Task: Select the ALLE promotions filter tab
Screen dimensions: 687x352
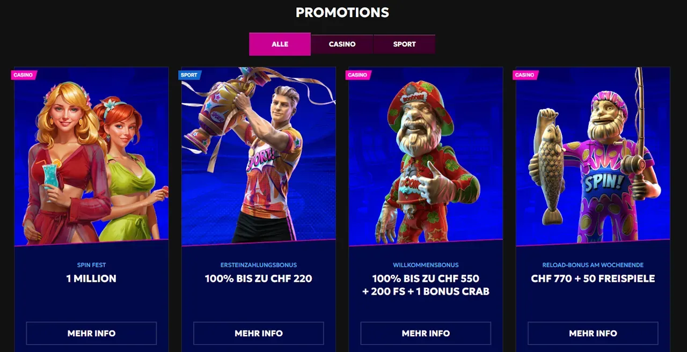Action: pos(280,44)
